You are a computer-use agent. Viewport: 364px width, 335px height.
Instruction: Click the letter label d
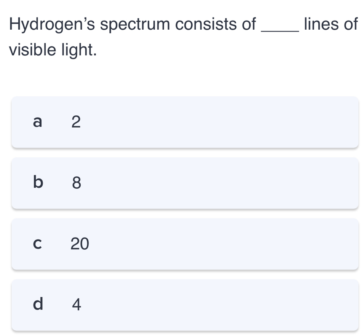[37, 304]
